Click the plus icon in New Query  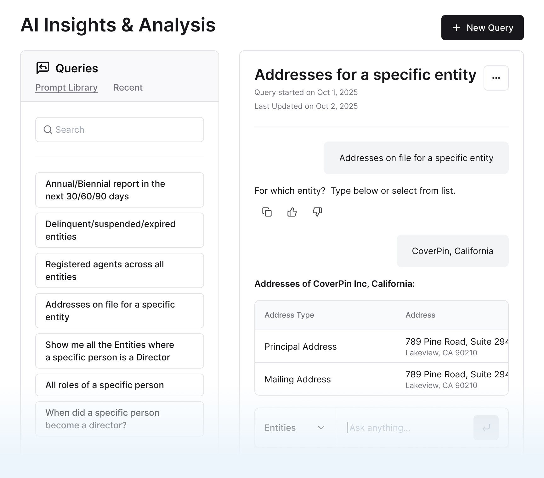pos(456,28)
